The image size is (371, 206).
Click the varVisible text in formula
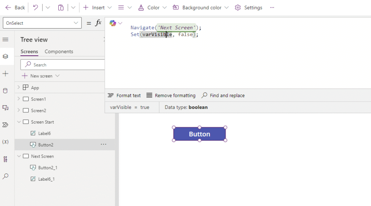pos(157,34)
